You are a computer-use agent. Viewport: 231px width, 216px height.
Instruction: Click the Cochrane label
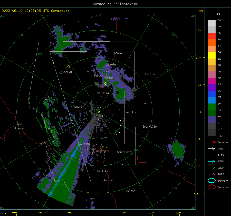point(84,144)
